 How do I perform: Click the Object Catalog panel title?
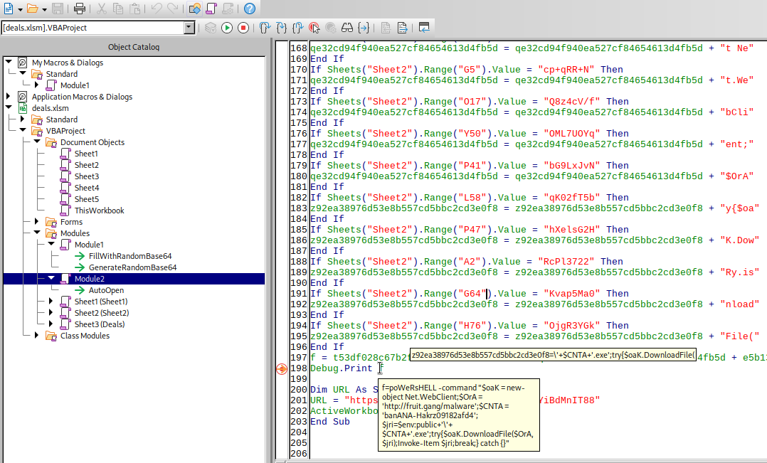(134, 47)
